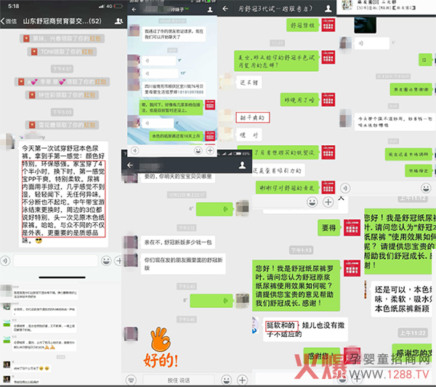Tap green 本色的纸尿裤还有10天上市 bubble
The height and width of the screenshot is (387, 436).
[x=176, y=136]
